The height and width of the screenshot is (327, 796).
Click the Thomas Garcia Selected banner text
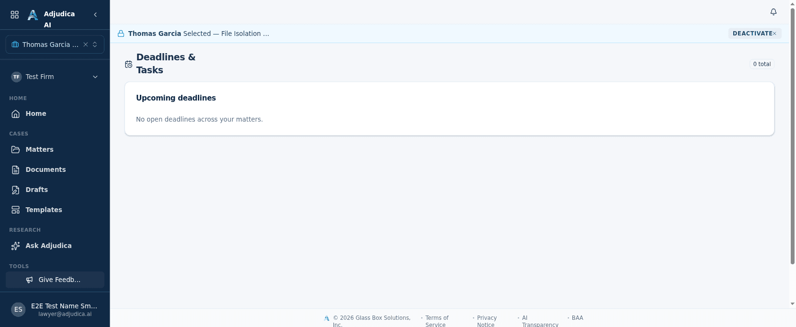[198, 34]
